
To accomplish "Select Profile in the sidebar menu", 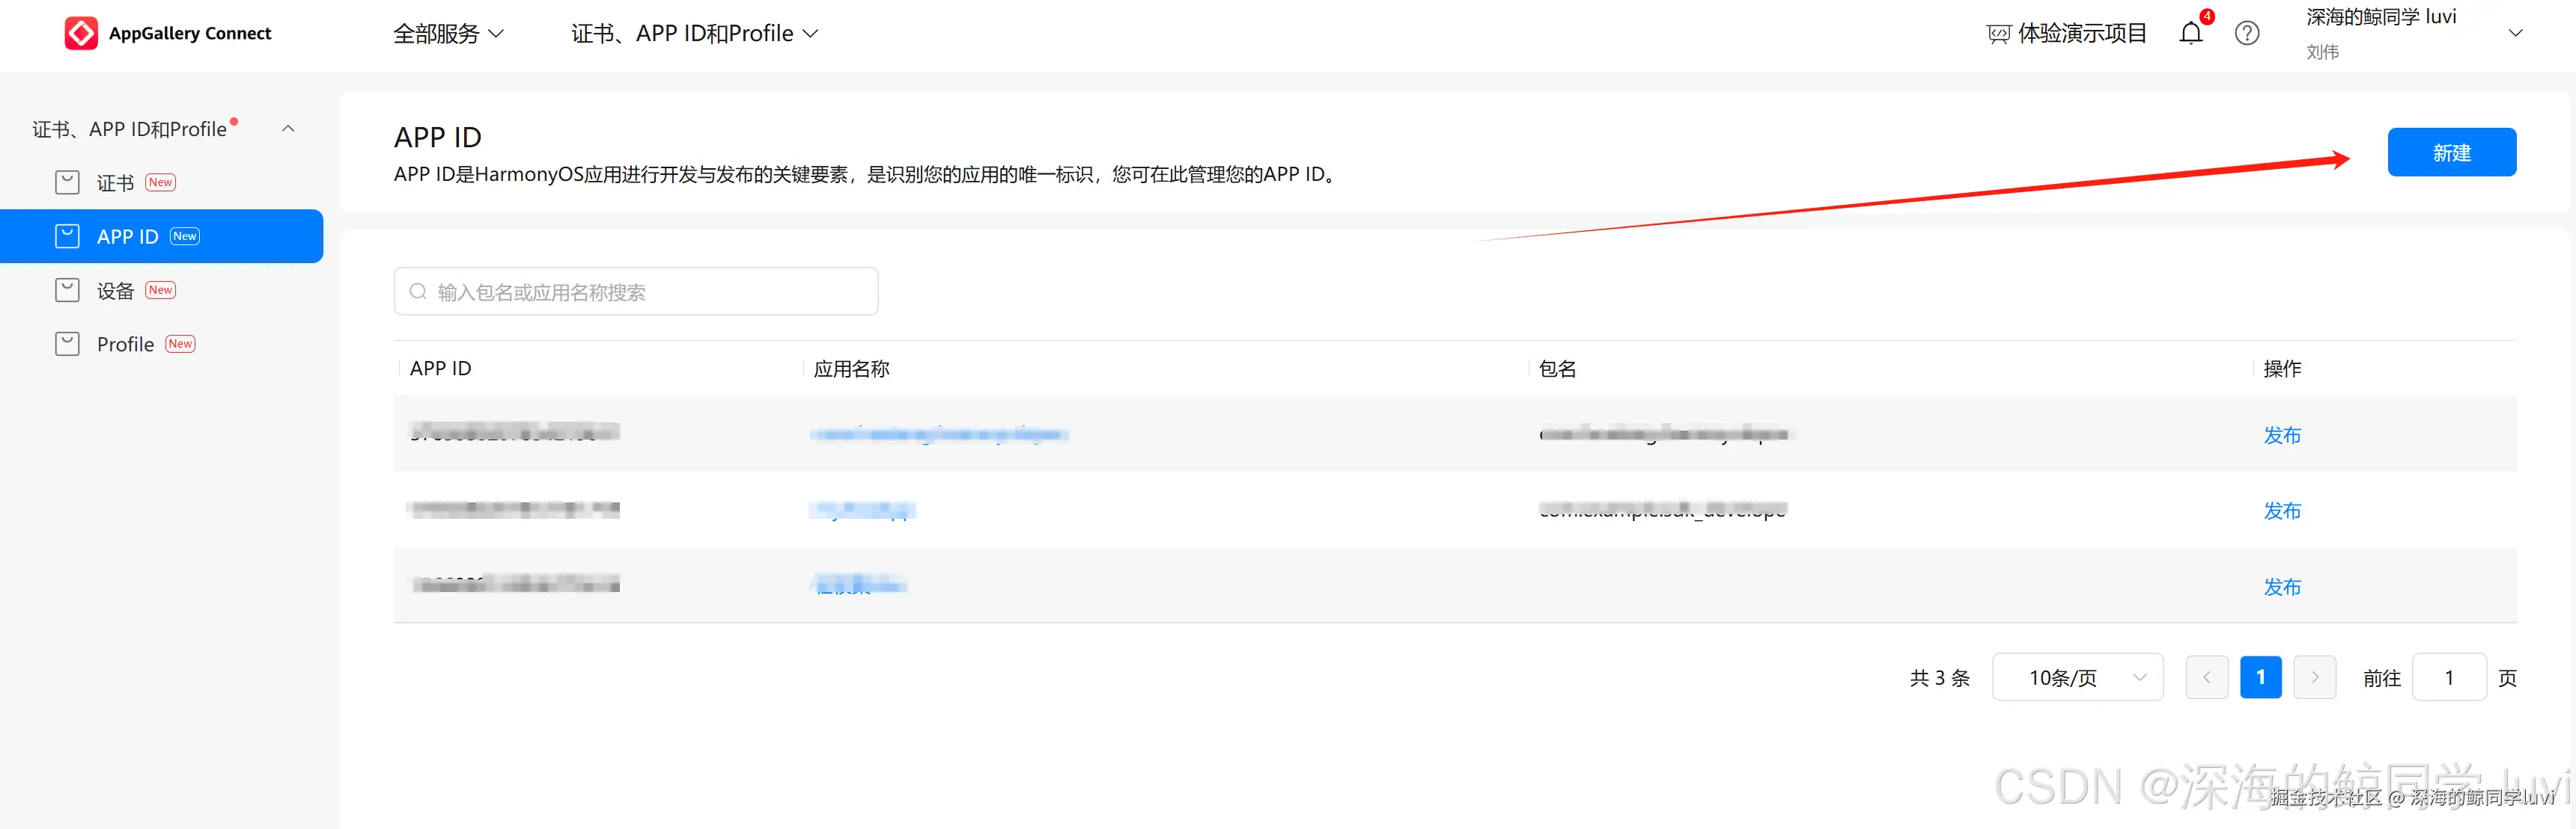I will [125, 345].
